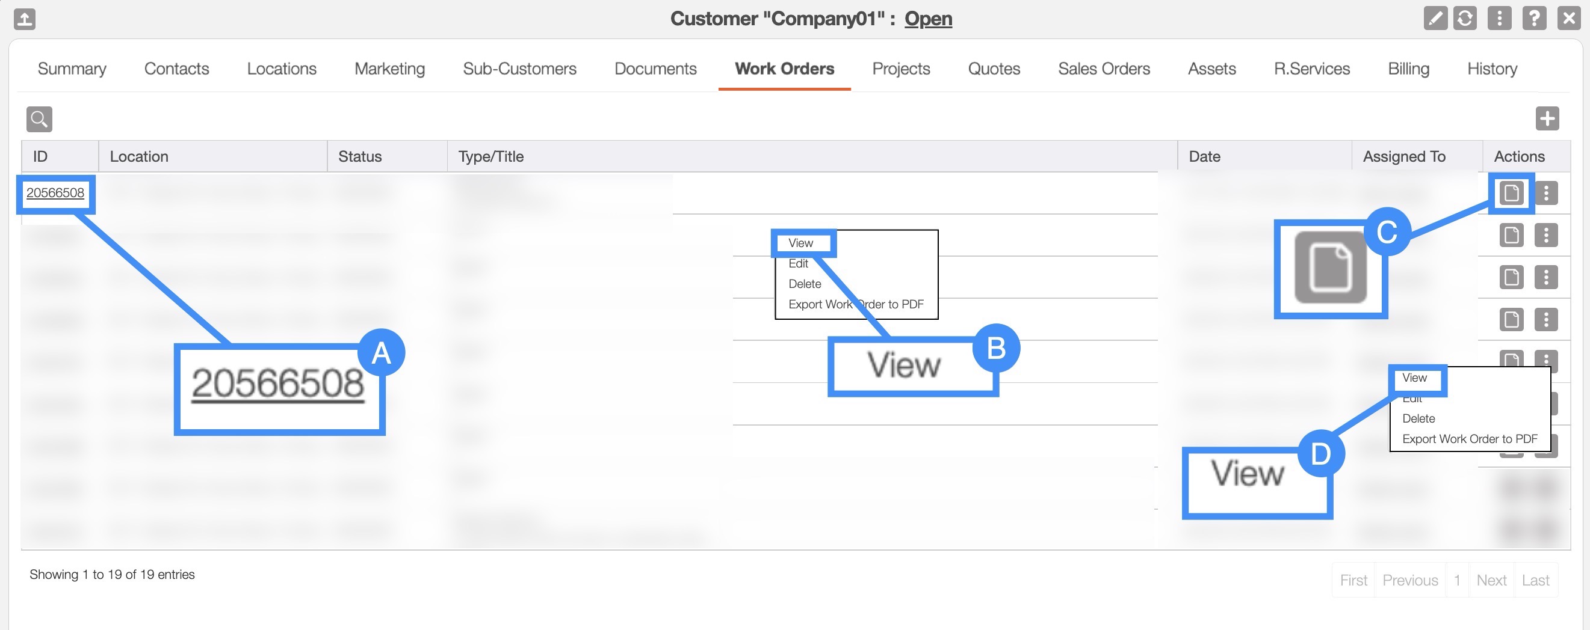
Task: Click the Next pagination button
Action: click(1491, 580)
